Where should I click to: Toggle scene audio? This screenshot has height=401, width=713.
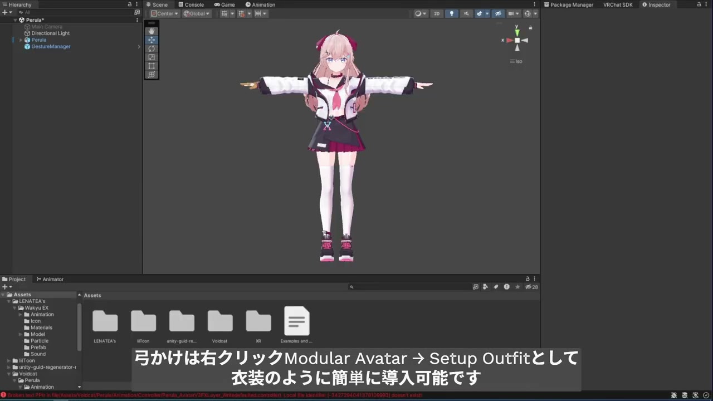pos(466,13)
